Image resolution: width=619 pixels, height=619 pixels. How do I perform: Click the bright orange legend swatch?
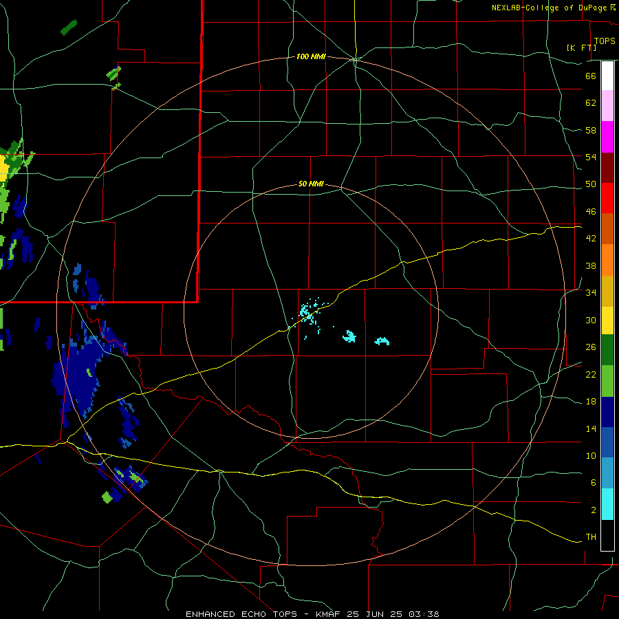click(x=607, y=260)
